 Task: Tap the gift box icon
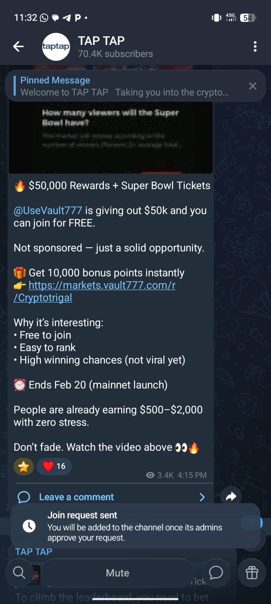coord(252,573)
